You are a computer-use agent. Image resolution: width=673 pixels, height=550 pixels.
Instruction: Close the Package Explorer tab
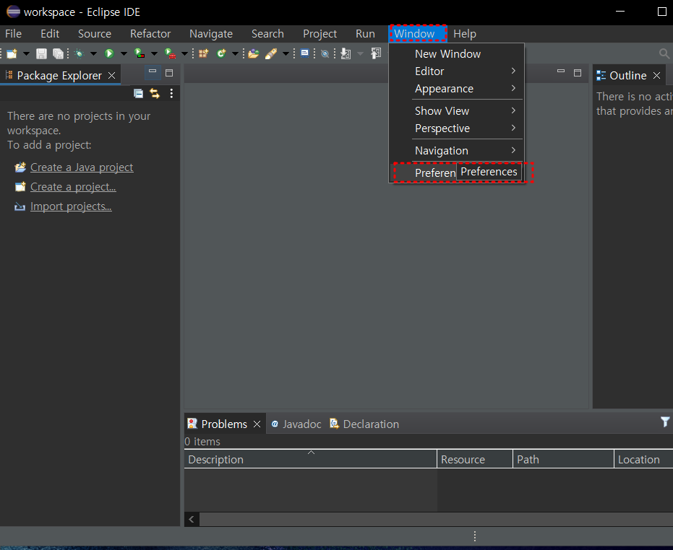coord(111,76)
